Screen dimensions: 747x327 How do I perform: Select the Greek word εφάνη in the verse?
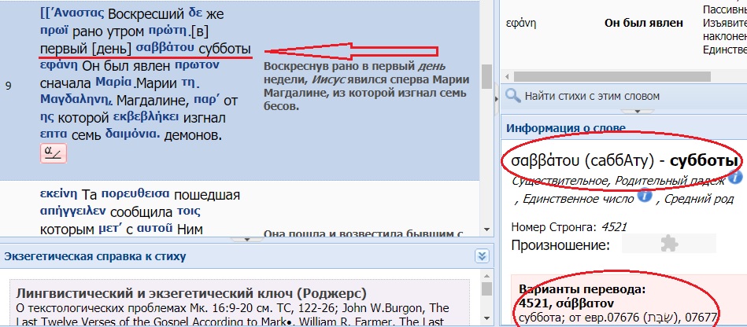point(59,65)
